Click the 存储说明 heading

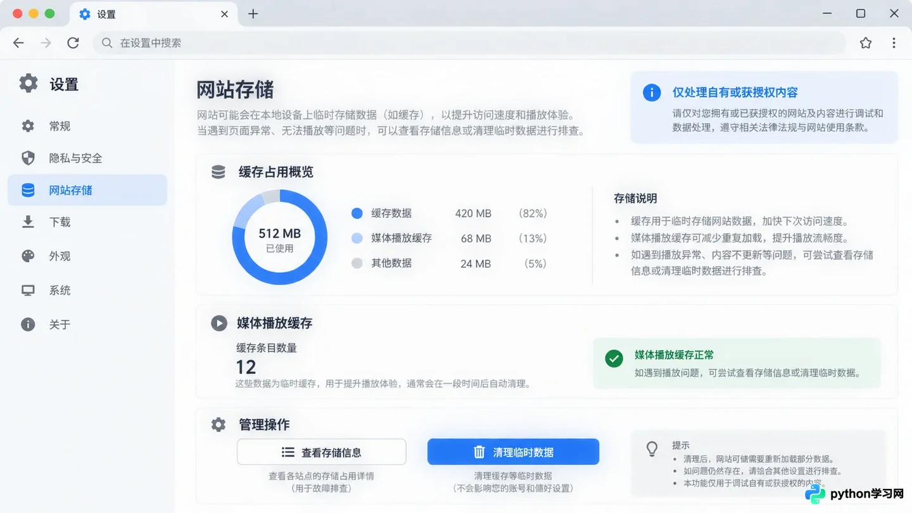(635, 198)
